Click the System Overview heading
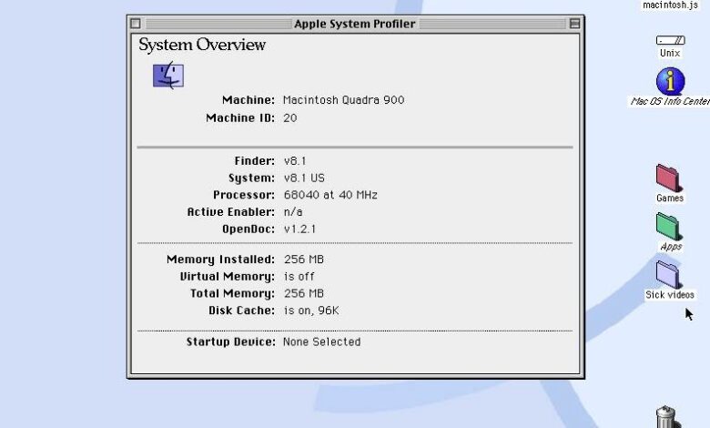Image resolution: width=710 pixels, height=428 pixels. pyautogui.click(x=202, y=45)
